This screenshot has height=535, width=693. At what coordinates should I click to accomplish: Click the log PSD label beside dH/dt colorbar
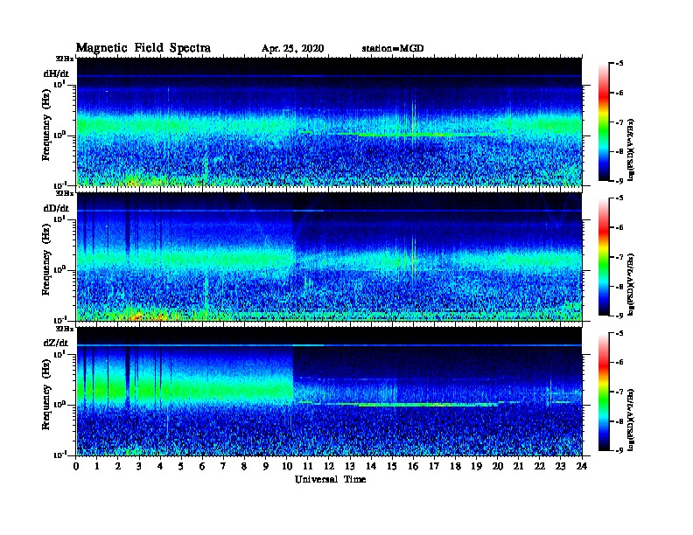pos(631,149)
